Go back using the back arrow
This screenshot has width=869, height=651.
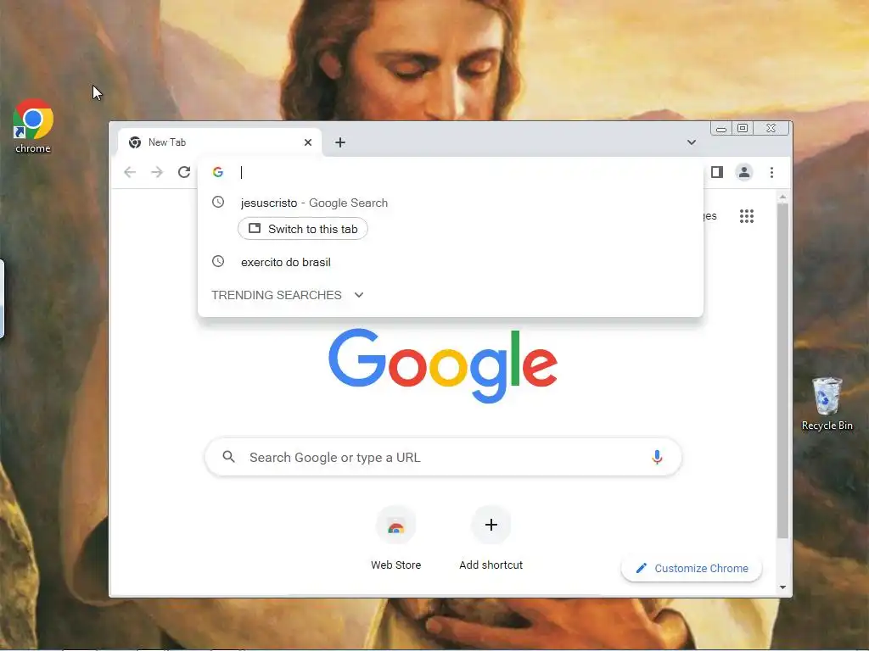coord(130,172)
